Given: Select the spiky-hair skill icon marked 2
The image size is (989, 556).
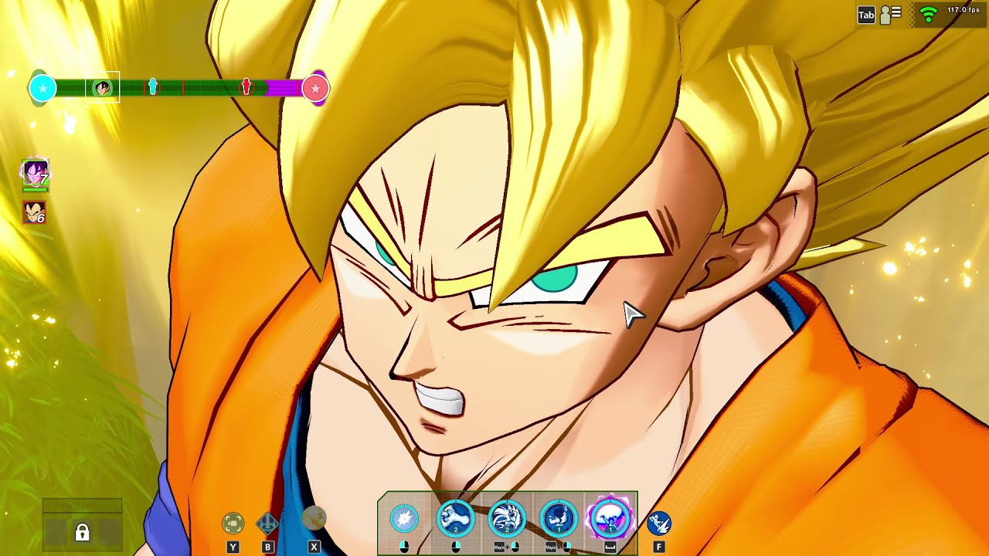Looking at the screenshot, I should click(x=507, y=518).
